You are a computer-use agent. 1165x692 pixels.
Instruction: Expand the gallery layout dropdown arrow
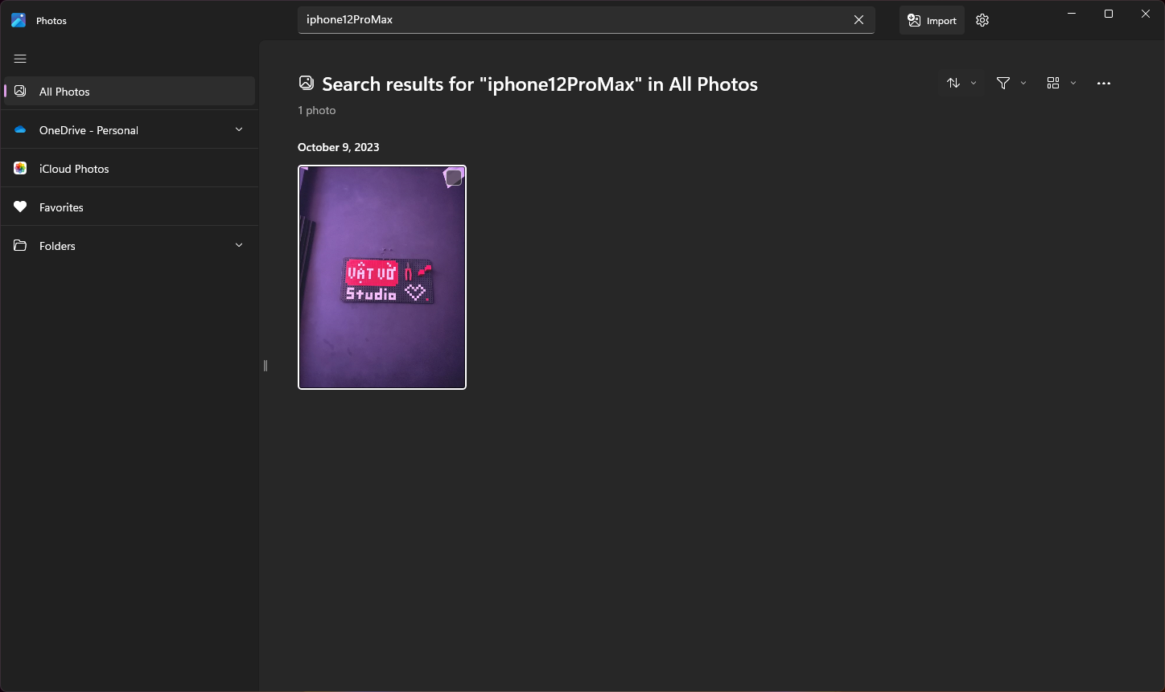(1073, 84)
